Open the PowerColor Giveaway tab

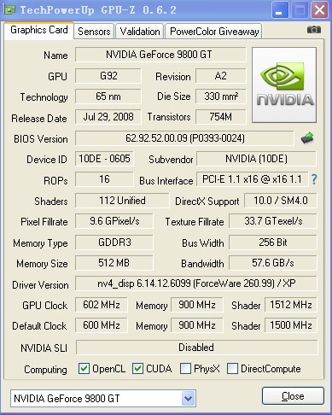[214, 32]
